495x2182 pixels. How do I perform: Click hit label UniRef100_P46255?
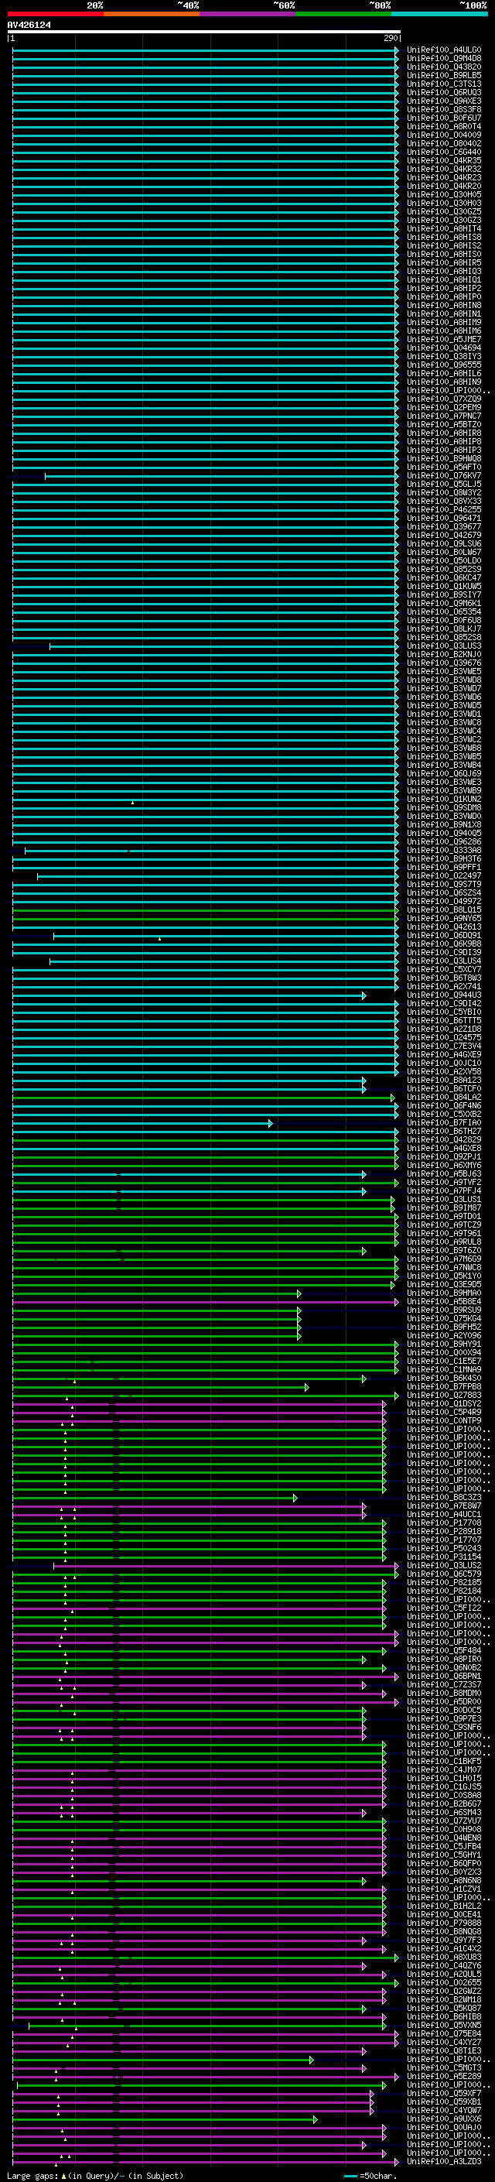tap(443, 510)
